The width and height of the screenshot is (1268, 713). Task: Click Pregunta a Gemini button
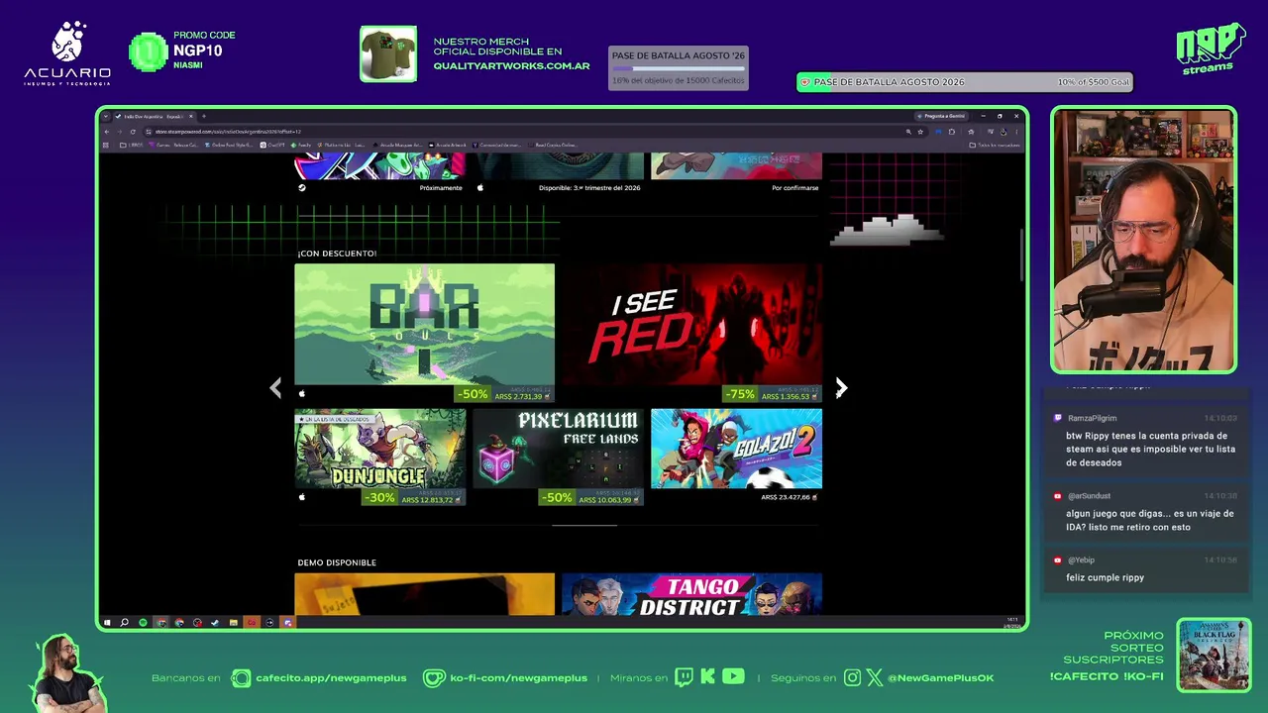pos(940,116)
